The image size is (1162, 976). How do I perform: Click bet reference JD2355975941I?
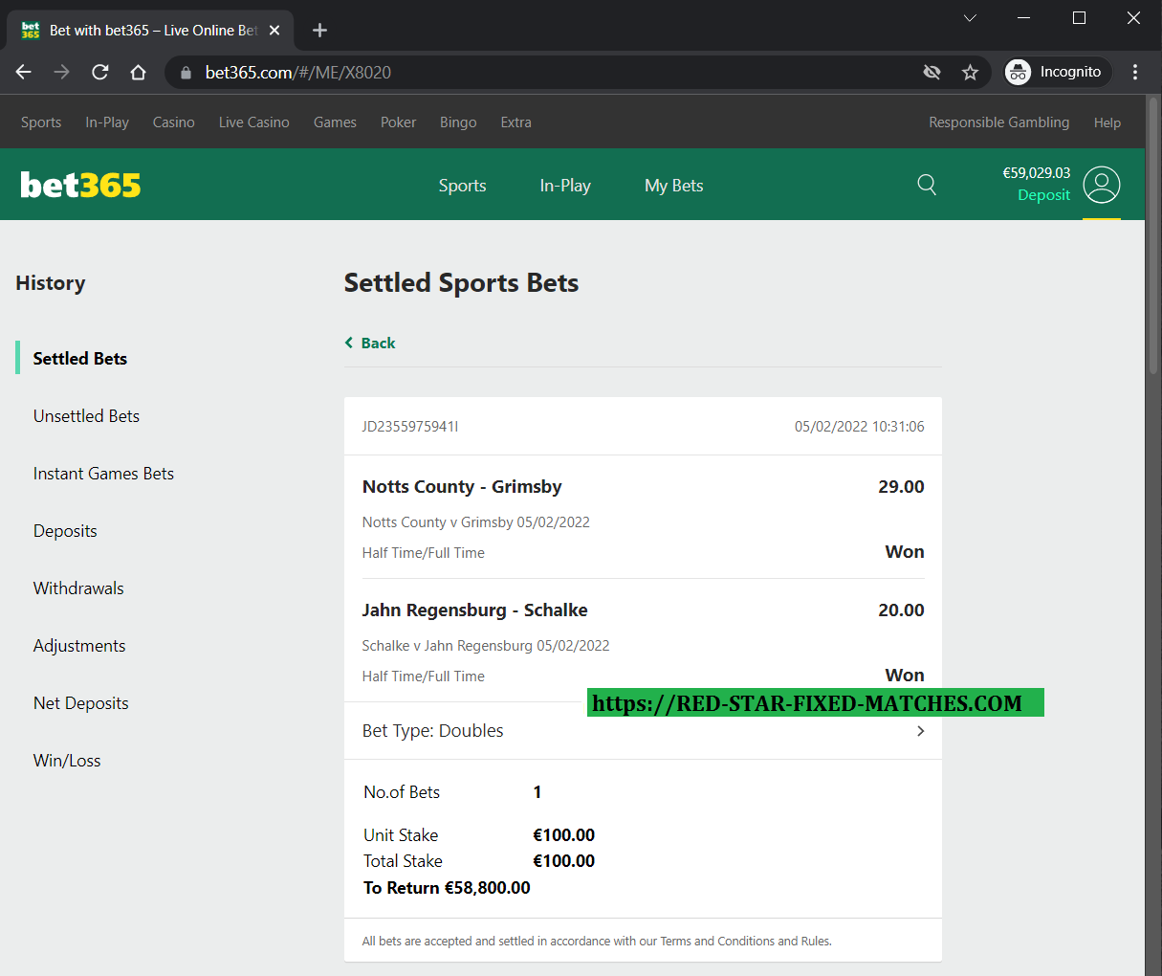pos(410,427)
